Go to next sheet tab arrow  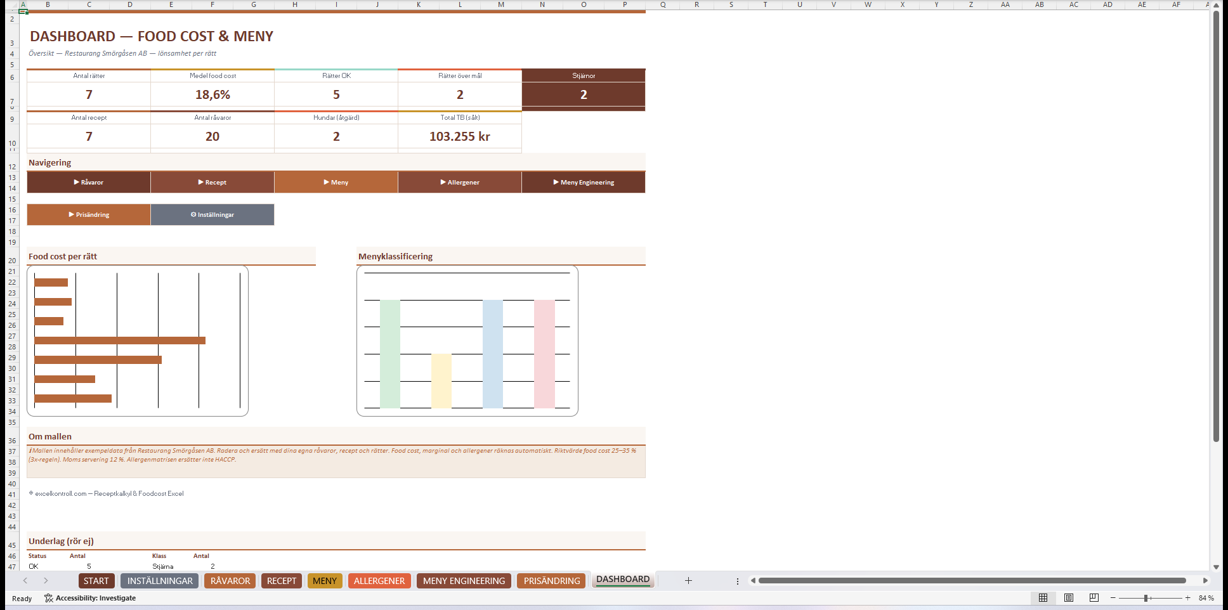pyautogui.click(x=46, y=580)
